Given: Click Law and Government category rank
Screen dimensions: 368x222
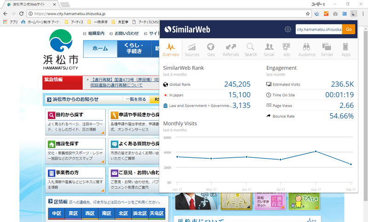Looking at the screenshot, I should click(241, 105).
